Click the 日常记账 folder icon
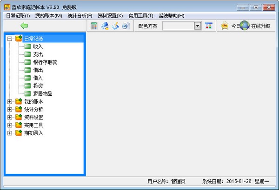Image resolution: width=279 pixels, height=190 pixels. pyautogui.click(x=19, y=39)
